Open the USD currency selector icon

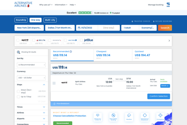coord(168,5)
